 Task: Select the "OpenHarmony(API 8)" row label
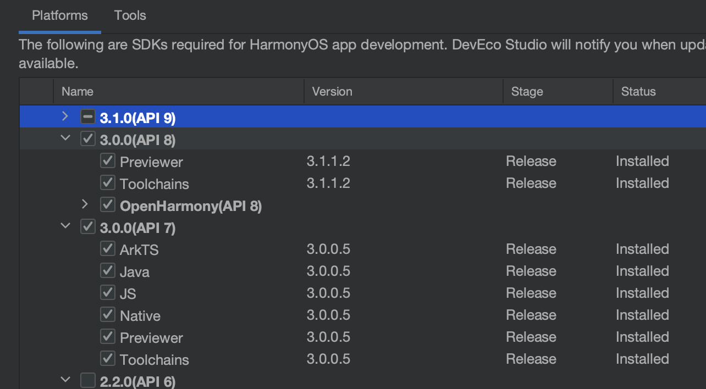click(x=191, y=206)
